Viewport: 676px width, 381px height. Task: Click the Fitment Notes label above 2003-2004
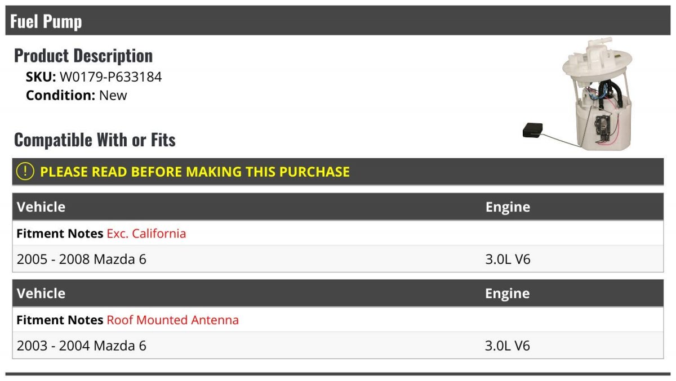point(60,320)
